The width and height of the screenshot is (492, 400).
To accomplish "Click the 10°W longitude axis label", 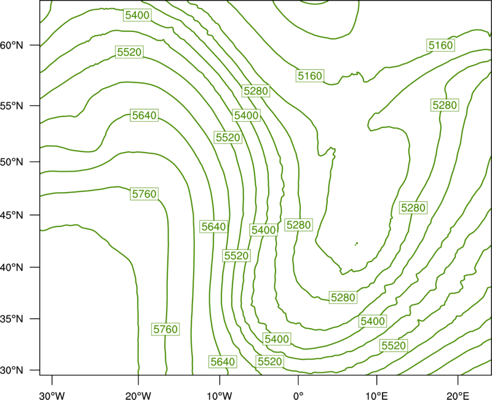I will [x=220, y=396].
